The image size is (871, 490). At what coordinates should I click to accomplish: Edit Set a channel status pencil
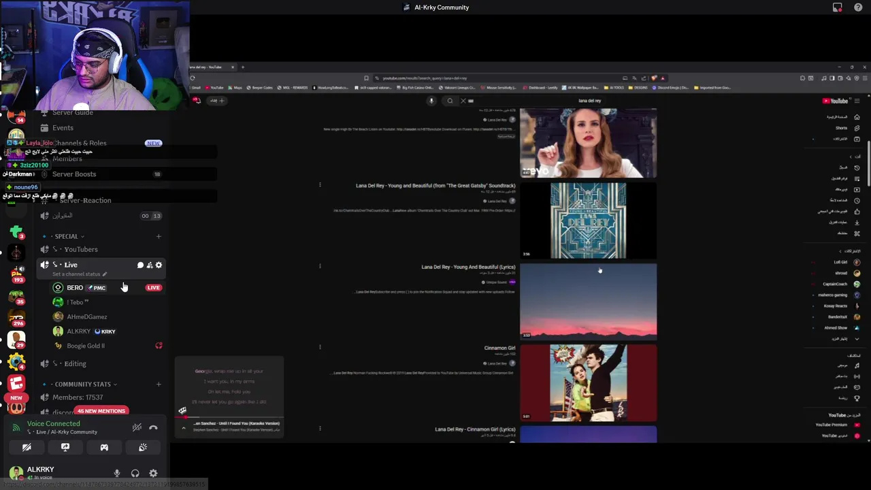104,274
